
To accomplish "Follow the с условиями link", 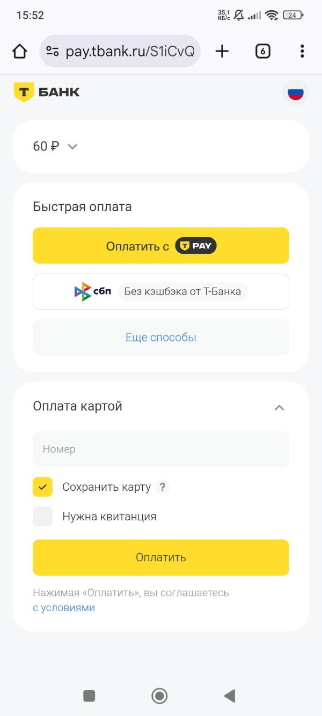I will pos(63,607).
